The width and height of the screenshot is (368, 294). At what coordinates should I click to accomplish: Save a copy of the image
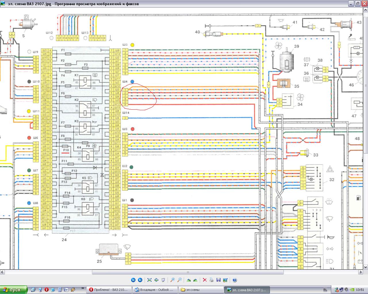(218, 280)
